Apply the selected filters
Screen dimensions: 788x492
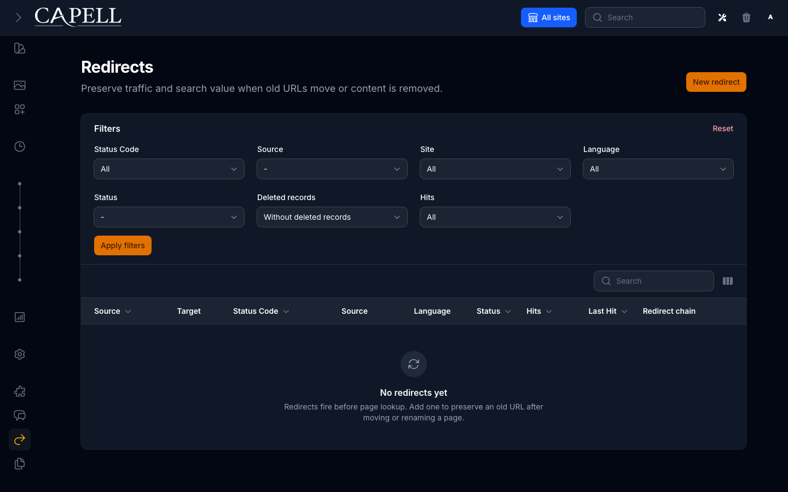coord(123,245)
